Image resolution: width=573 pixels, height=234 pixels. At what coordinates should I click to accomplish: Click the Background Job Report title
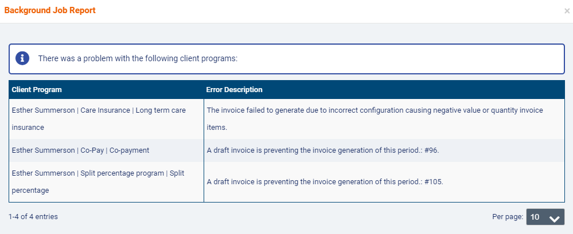[x=50, y=11]
